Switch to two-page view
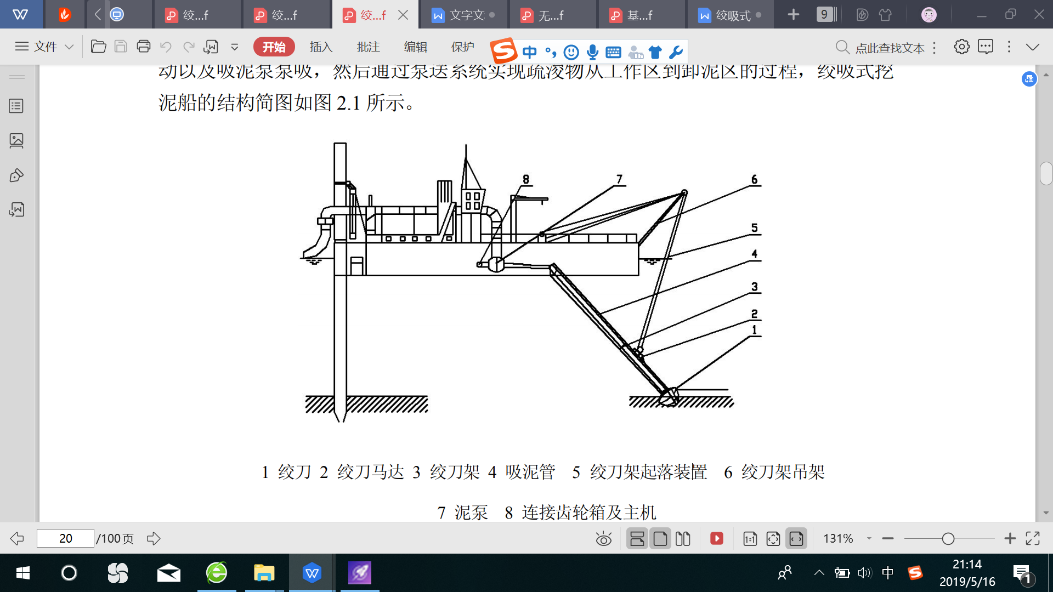The image size is (1053, 592). coord(683,538)
